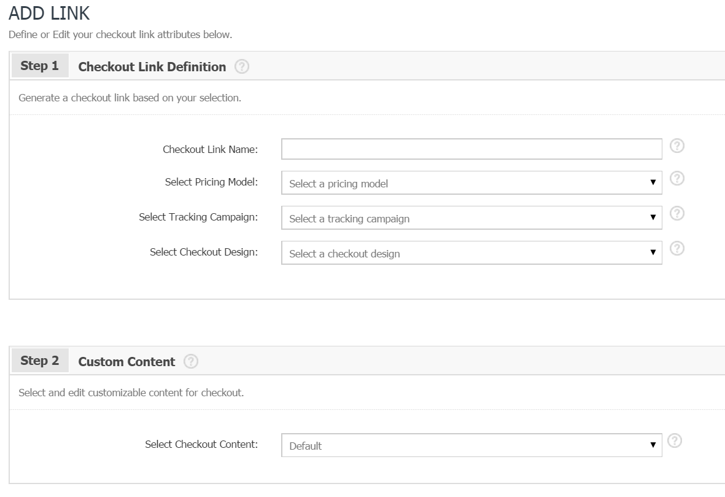Click help icon beside Checkout Link Definition heading

(x=242, y=67)
